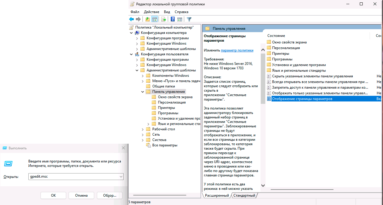Click folder icon of 'Общие папки'
Screen dimensions: 383x205
click(148, 86)
